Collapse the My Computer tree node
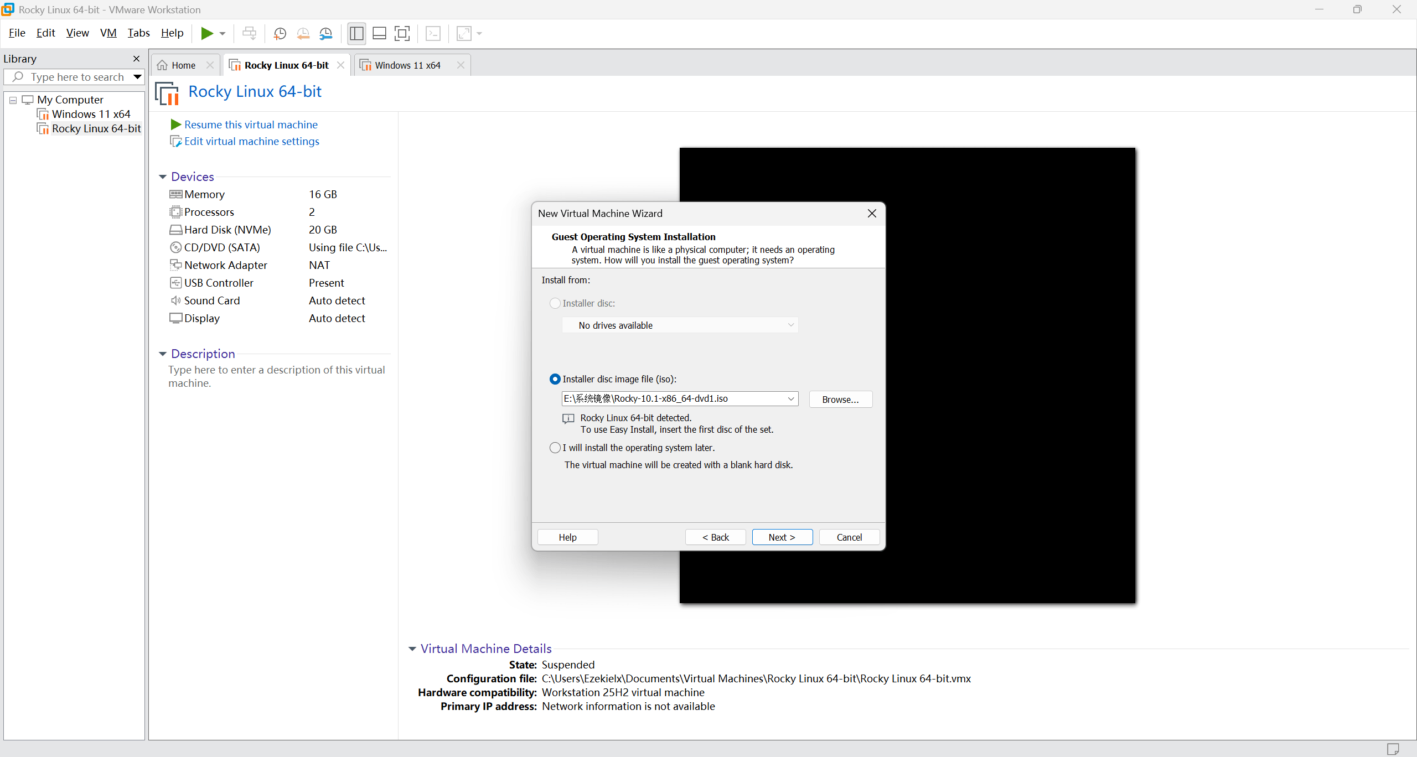Image resolution: width=1417 pixels, height=757 pixels. point(13,100)
